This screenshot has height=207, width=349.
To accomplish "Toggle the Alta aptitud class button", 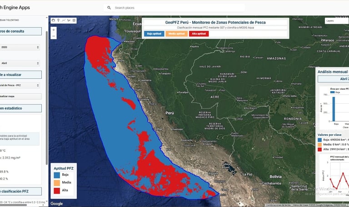I will tap(199, 34).
